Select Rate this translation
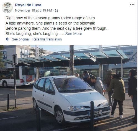Image resolution: width=138 pixels, height=131 pixels. pos(47,39)
